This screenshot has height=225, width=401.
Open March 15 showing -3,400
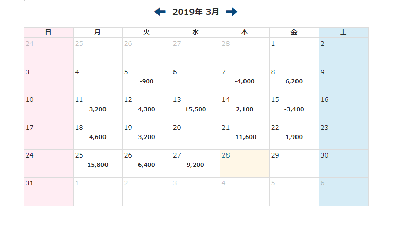click(294, 109)
